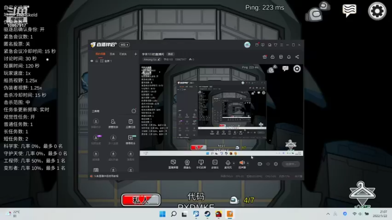Start recording with camera record icon

click(x=260, y=164)
